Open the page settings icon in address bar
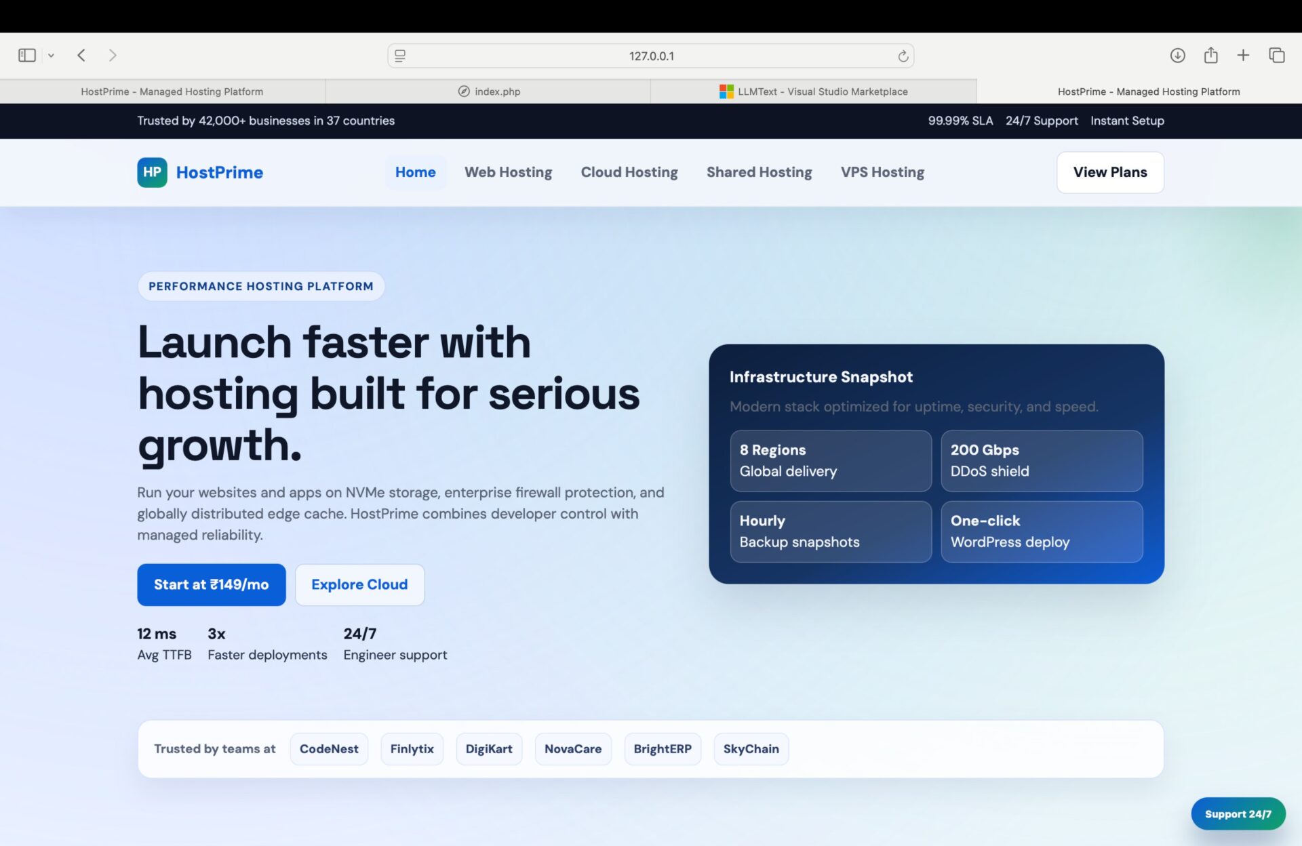1302x846 pixels. [x=400, y=56]
